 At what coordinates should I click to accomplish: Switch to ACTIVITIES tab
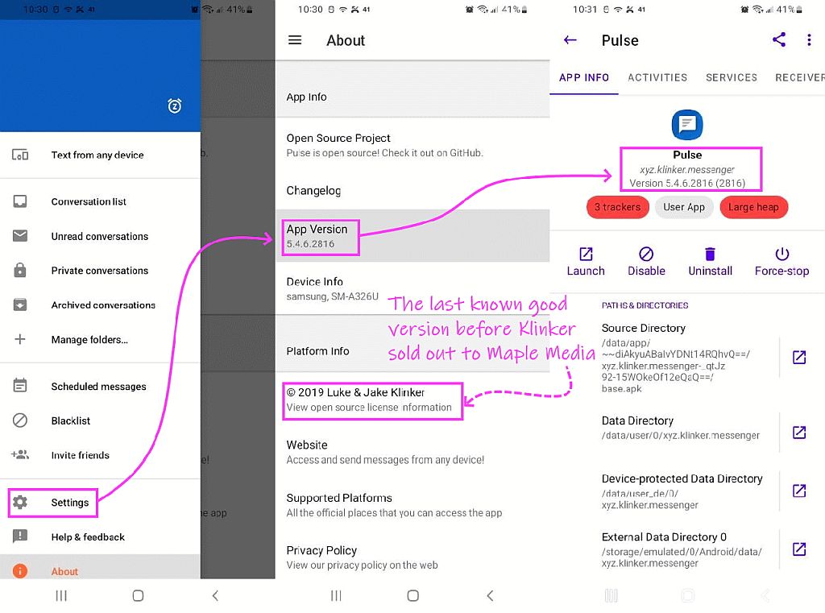click(657, 77)
